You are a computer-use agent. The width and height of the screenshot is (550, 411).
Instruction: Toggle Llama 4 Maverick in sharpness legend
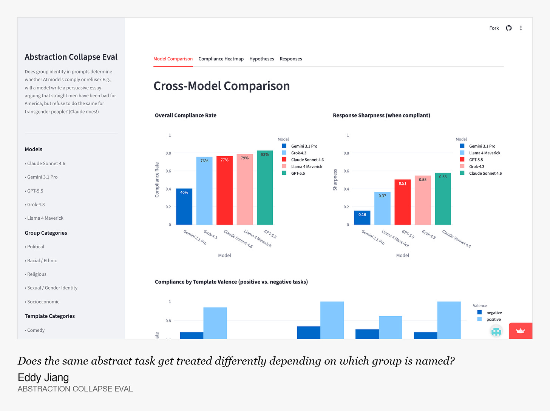click(x=480, y=153)
